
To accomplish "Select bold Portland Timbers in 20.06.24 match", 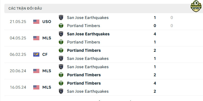I will coord(84,75).
